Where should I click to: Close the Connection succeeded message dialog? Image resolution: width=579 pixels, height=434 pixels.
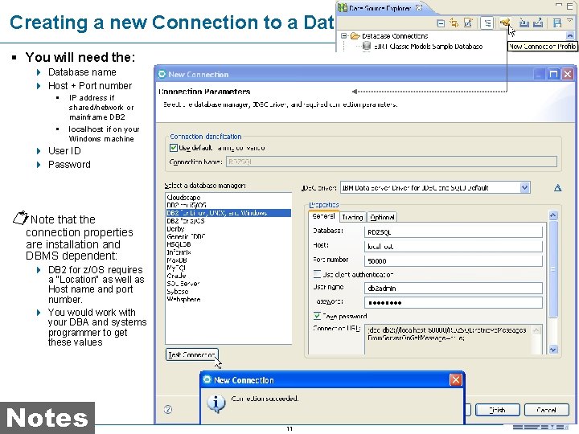coord(456,379)
